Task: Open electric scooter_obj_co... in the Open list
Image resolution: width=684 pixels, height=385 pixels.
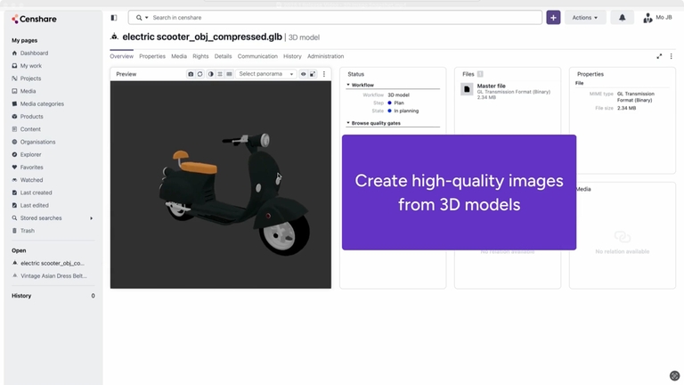Action: point(53,263)
